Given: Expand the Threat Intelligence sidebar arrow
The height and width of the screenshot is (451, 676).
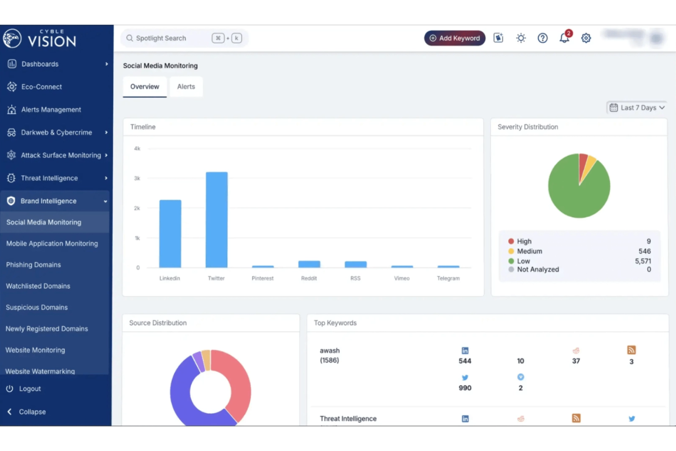Looking at the screenshot, I should (x=106, y=178).
